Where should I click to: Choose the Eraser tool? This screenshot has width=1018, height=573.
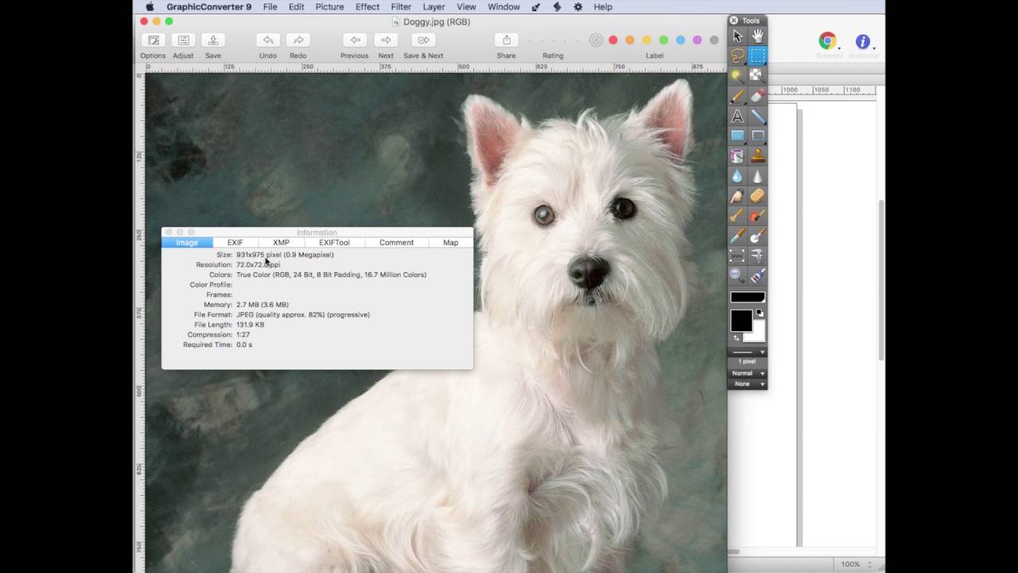[x=758, y=95]
